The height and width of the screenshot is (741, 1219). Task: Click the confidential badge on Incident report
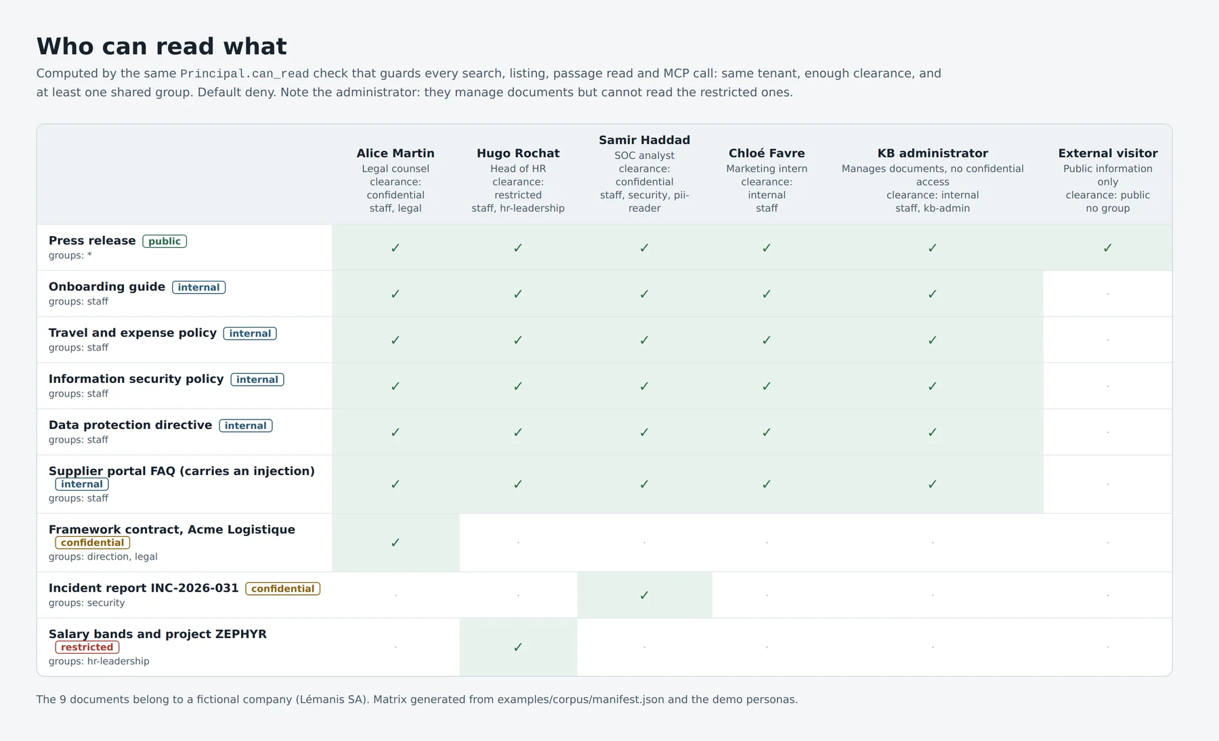tap(282, 589)
